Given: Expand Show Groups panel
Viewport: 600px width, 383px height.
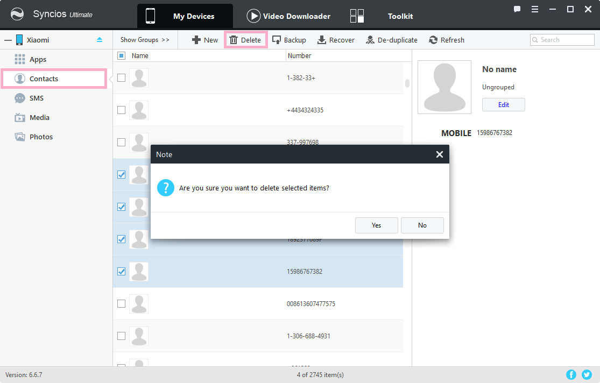Looking at the screenshot, I should pos(145,40).
